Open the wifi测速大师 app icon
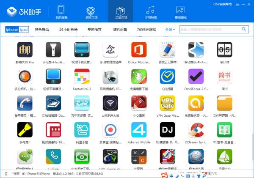The image size is (254, 178). point(110,103)
